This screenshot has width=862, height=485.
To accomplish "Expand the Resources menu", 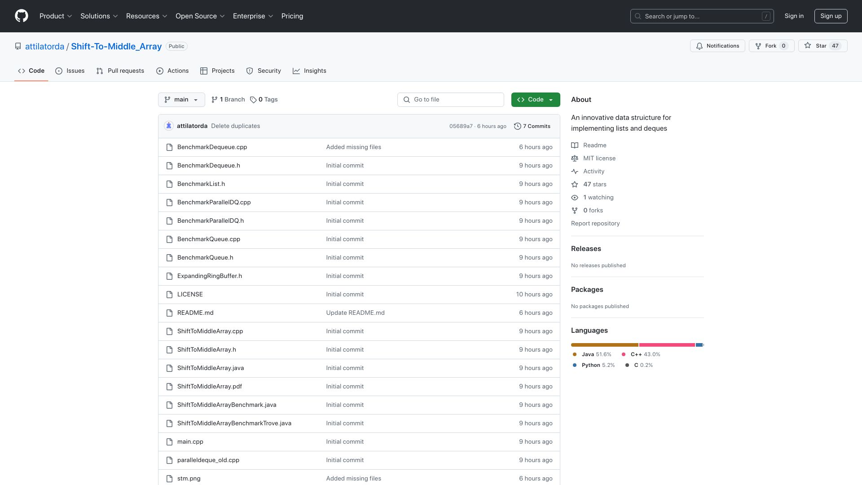I will click(x=147, y=16).
